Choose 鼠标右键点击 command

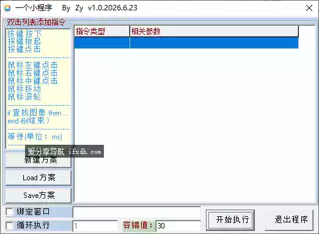(x=33, y=73)
